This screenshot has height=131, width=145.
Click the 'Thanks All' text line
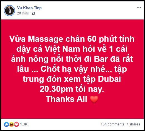(x=67, y=99)
